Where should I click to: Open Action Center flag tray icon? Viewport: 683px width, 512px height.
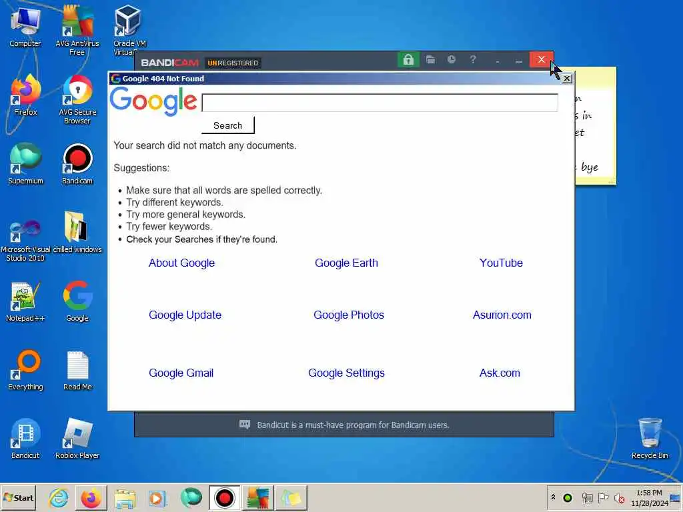pyautogui.click(x=603, y=497)
